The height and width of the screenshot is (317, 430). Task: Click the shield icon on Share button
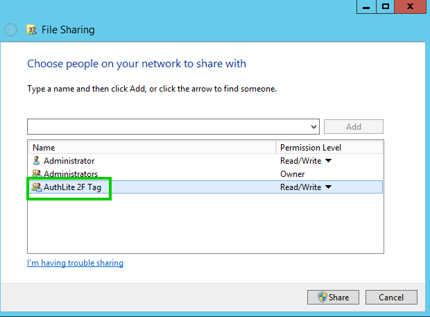point(322,298)
